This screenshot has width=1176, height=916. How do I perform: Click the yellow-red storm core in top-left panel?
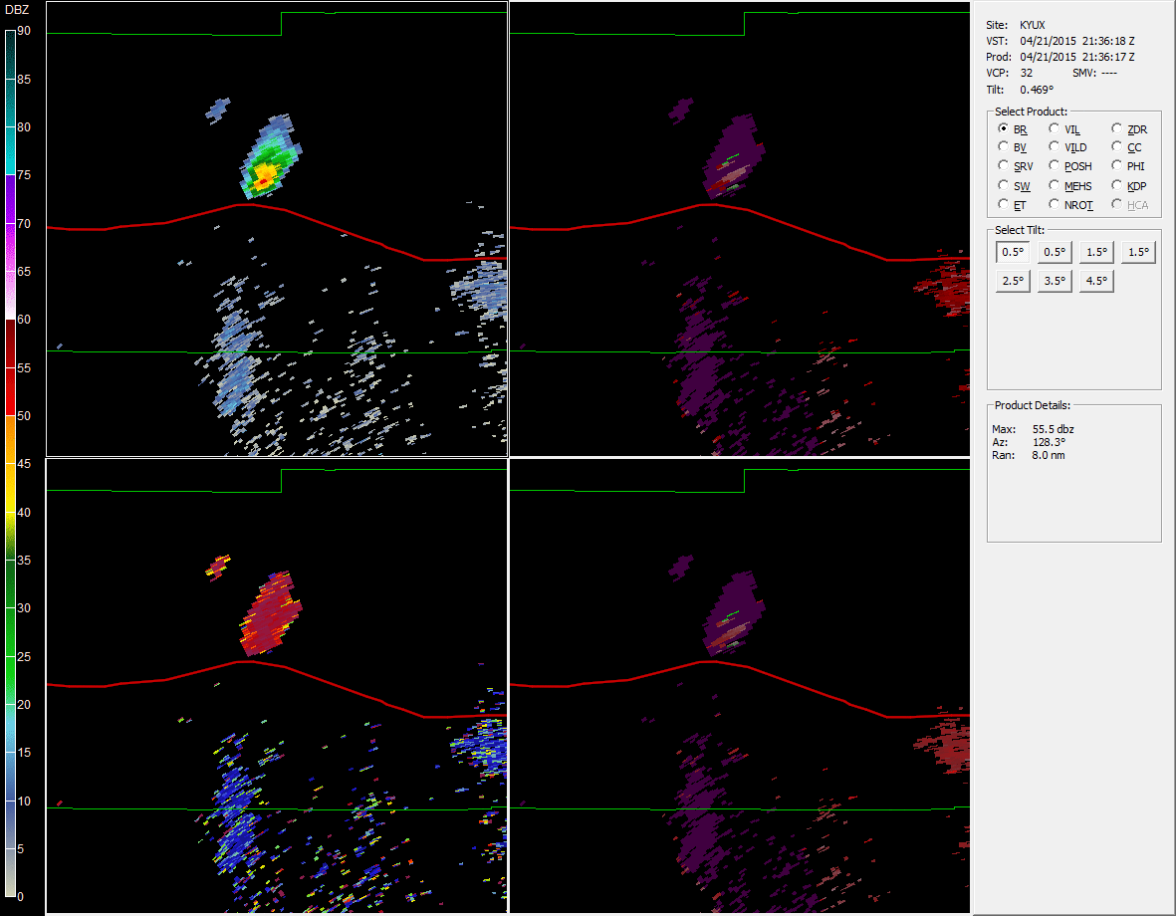264,177
